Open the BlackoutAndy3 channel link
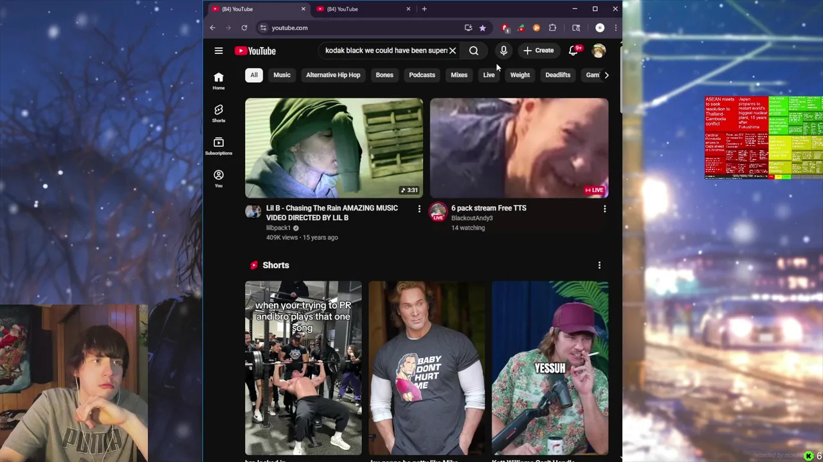Viewport: 823px width, 462px height. click(x=472, y=218)
